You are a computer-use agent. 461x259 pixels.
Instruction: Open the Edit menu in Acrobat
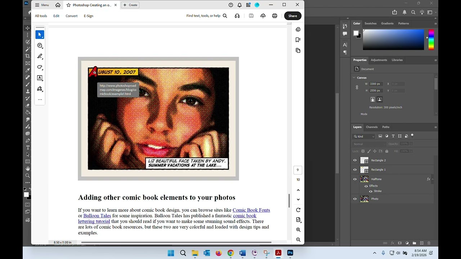coord(56,16)
